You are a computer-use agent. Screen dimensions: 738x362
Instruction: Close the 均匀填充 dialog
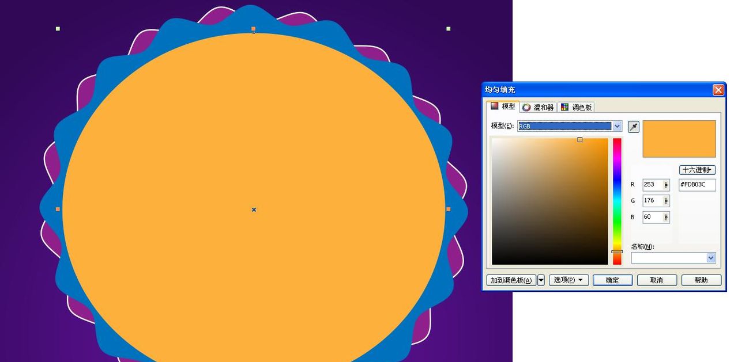[718, 90]
